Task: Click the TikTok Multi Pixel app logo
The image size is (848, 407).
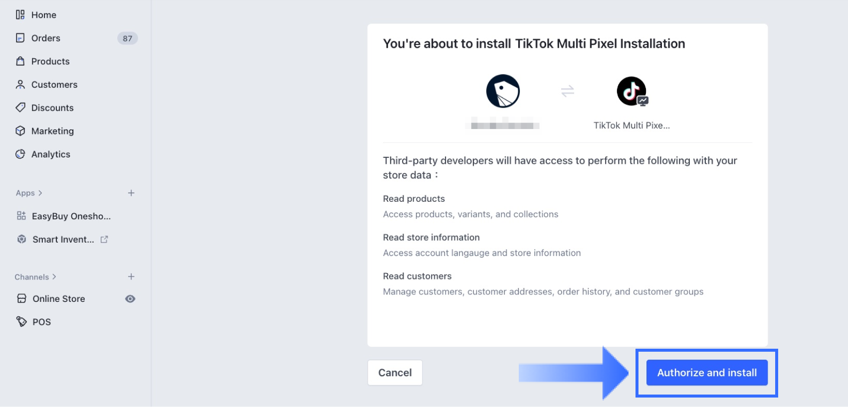Action: click(x=632, y=91)
